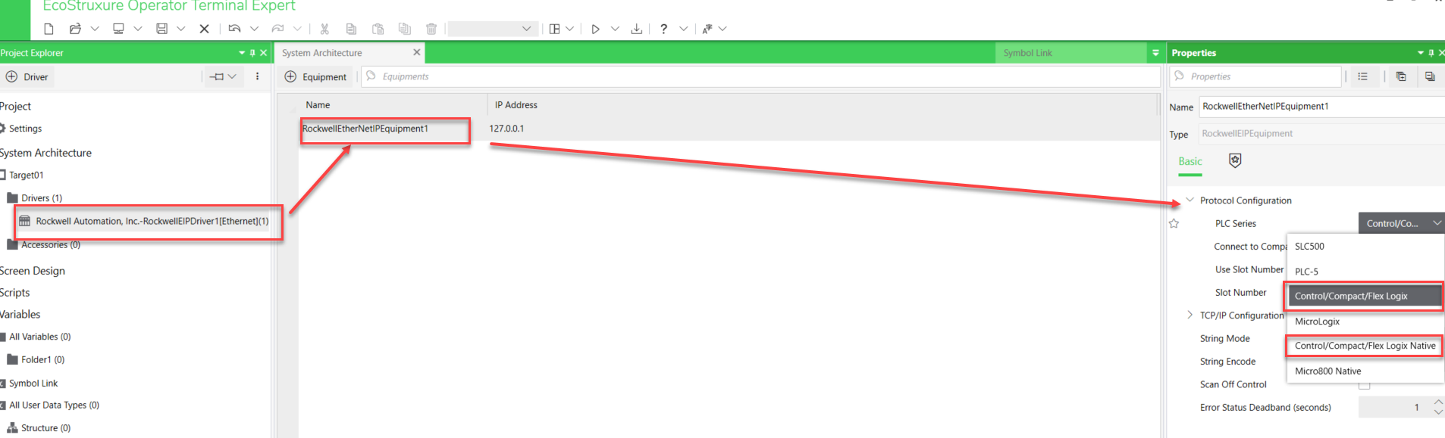
Task: Download project to target icon
Action: [x=636, y=29]
